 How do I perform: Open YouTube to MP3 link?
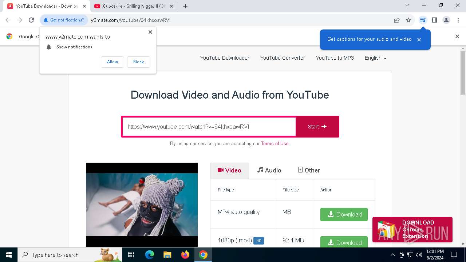pyautogui.click(x=335, y=58)
